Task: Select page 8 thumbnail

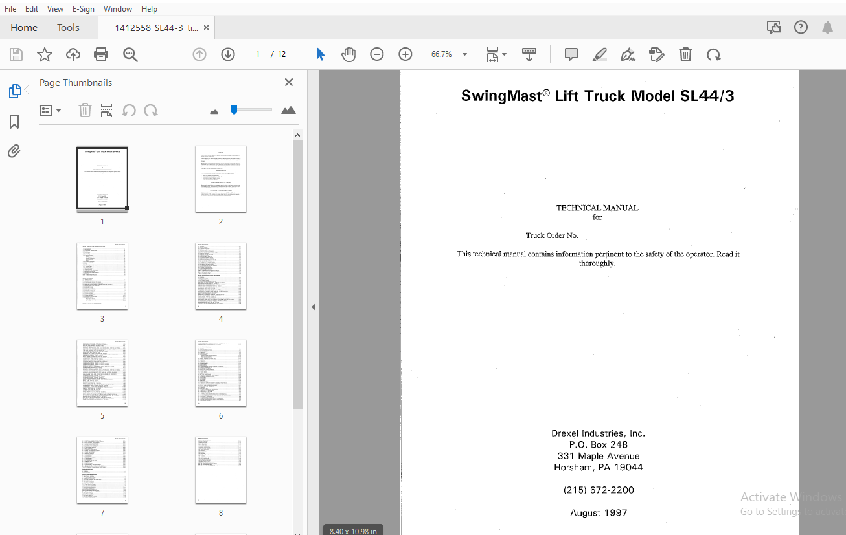Action: pyautogui.click(x=221, y=470)
